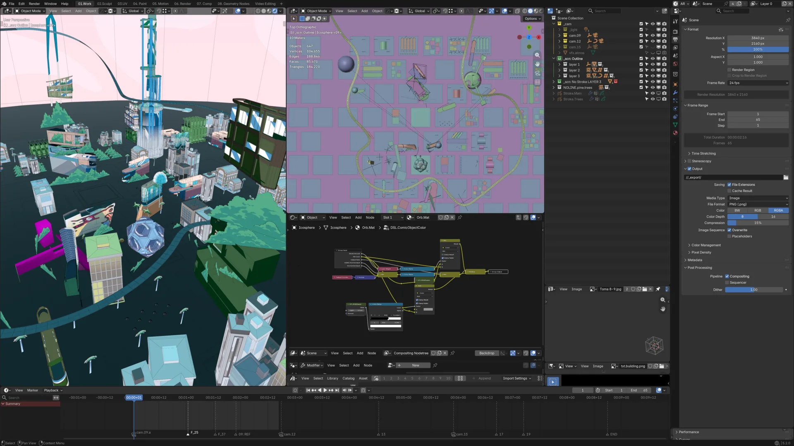Image resolution: width=794 pixels, height=446 pixels.
Task: Switch to the 02.Sculpt workspace tab
Action: 104,4
